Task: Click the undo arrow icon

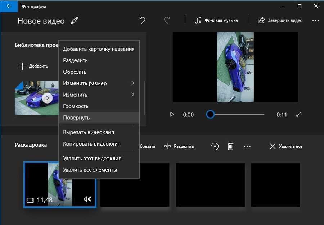Action: 143,20
